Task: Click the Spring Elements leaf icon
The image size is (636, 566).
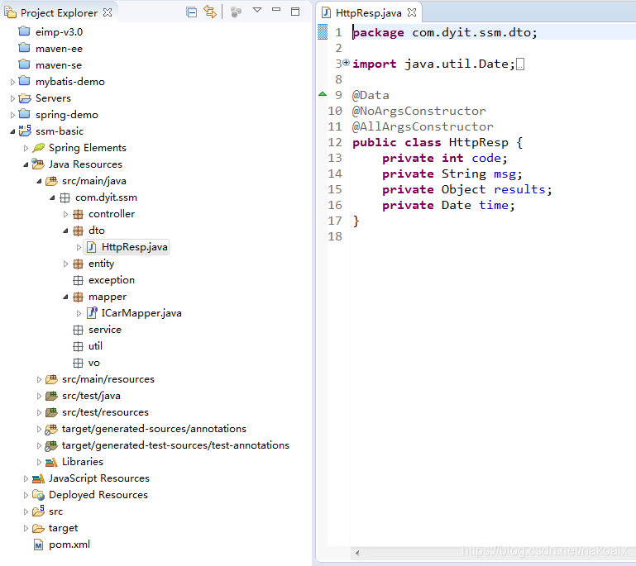Action: click(39, 148)
